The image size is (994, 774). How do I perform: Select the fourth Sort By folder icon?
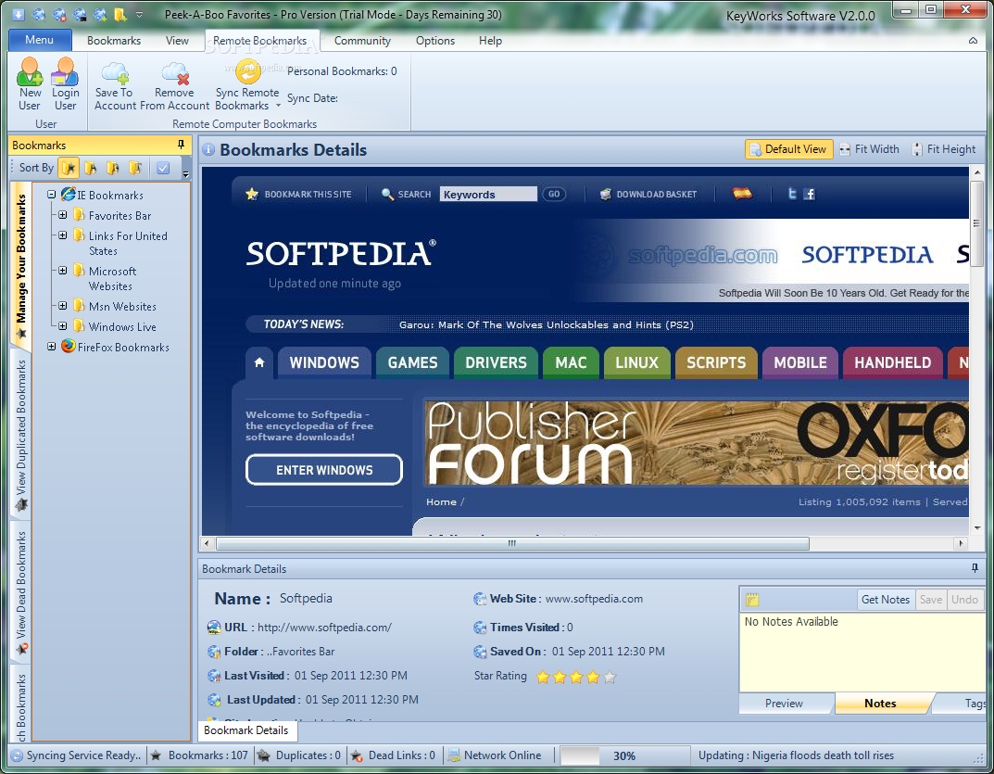pyautogui.click(x=135, y=168)
